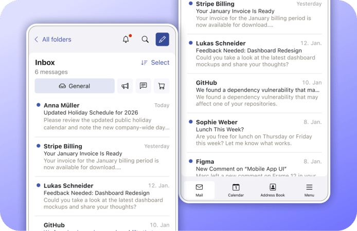The image size is (357, 231).
Task: Select the chat bubble social filter
Action: tap(144, 86)
